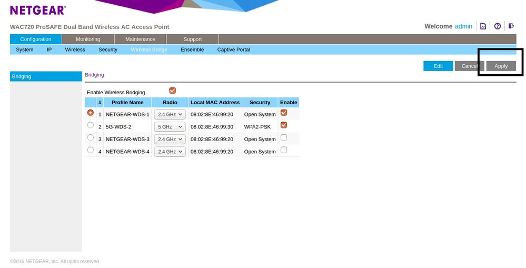Click the Security column header

pyautogui.click(x=260, y=102)
